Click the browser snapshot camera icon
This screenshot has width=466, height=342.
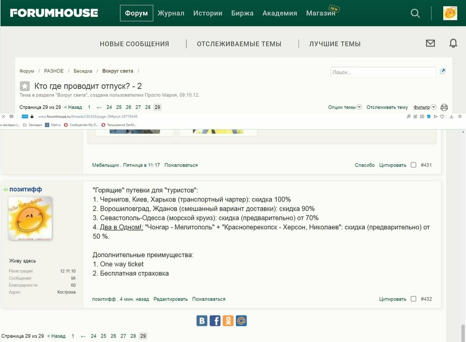pyautogui.click(x=422, y=116)
